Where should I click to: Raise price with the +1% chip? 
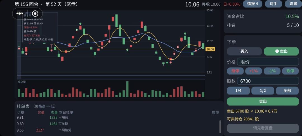(253, 71)
